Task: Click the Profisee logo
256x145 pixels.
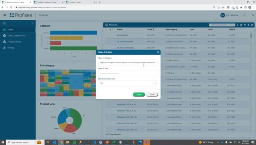Action: tap(21, 15)
